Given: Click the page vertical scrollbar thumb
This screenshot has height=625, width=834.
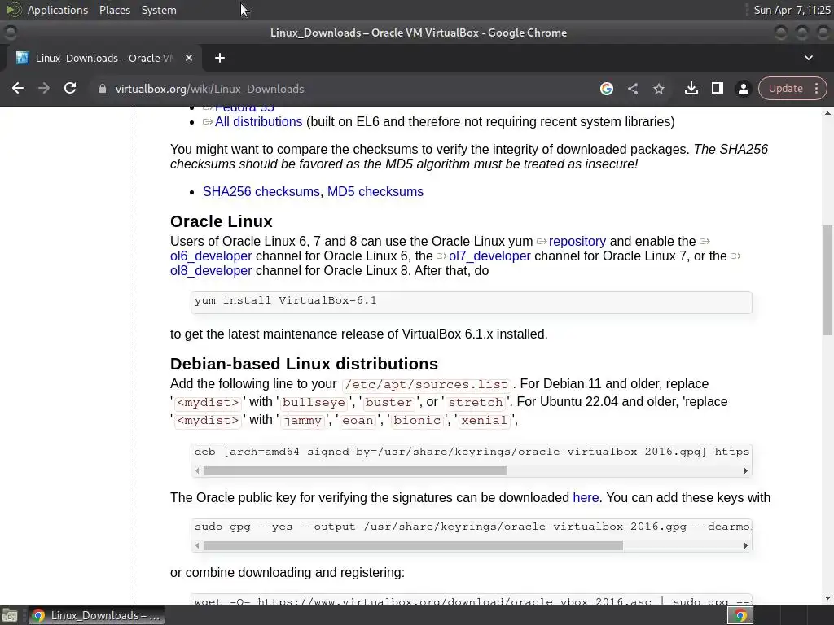Looking at the screenshot, I should pos(827,280).
